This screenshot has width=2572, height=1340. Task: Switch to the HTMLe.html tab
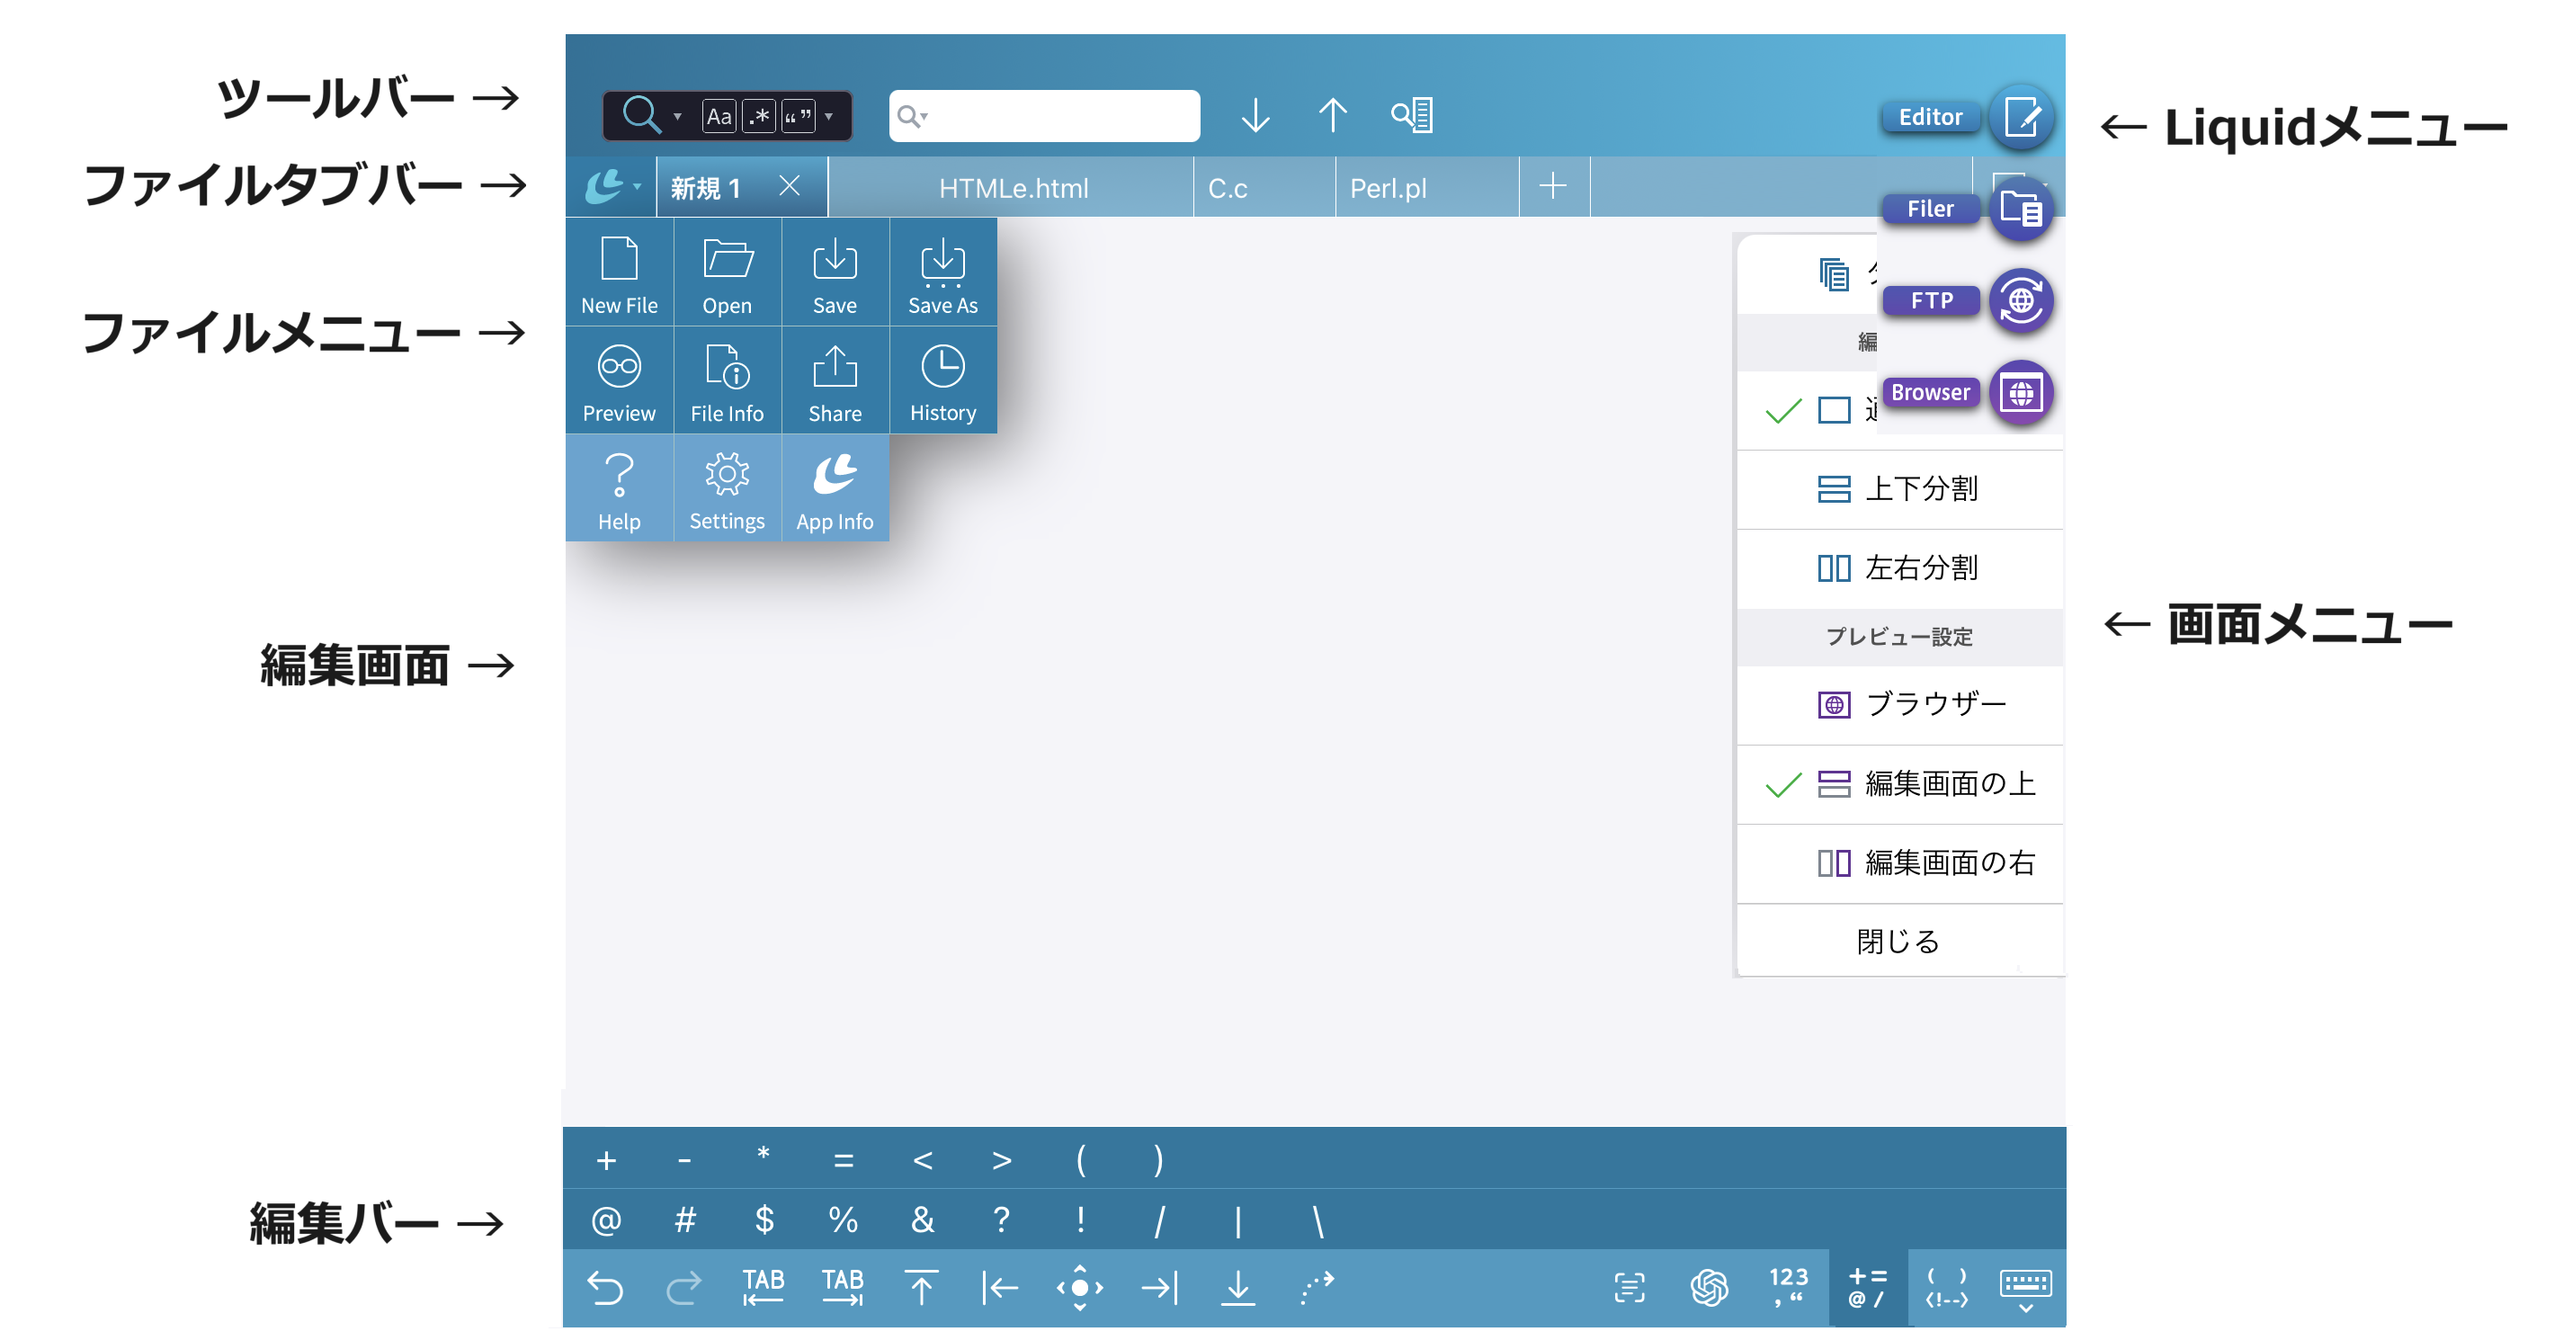(x=1013, y=188)
